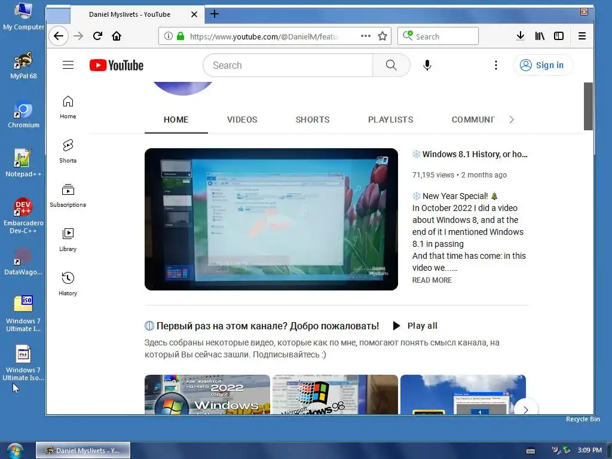The width and height of the screenshot is (612, 459).
Task: Click the YouTube logo
Action: click(x=117, y=65)
